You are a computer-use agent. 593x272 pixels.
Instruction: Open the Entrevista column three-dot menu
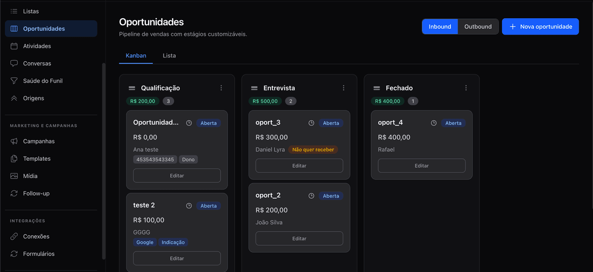(x=343, y=88)
